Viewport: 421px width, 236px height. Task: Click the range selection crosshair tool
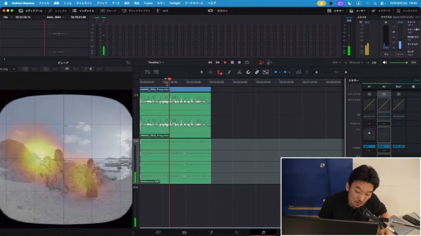[x=210, y=72]
